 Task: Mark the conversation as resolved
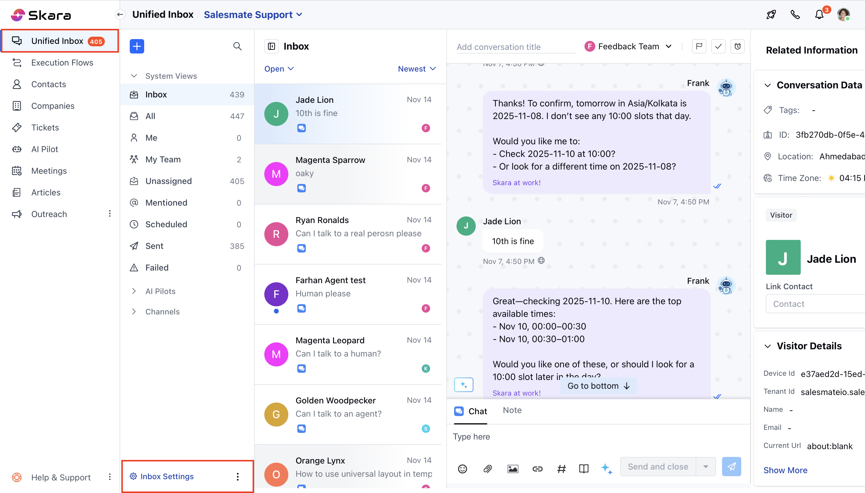click(718, 46)
